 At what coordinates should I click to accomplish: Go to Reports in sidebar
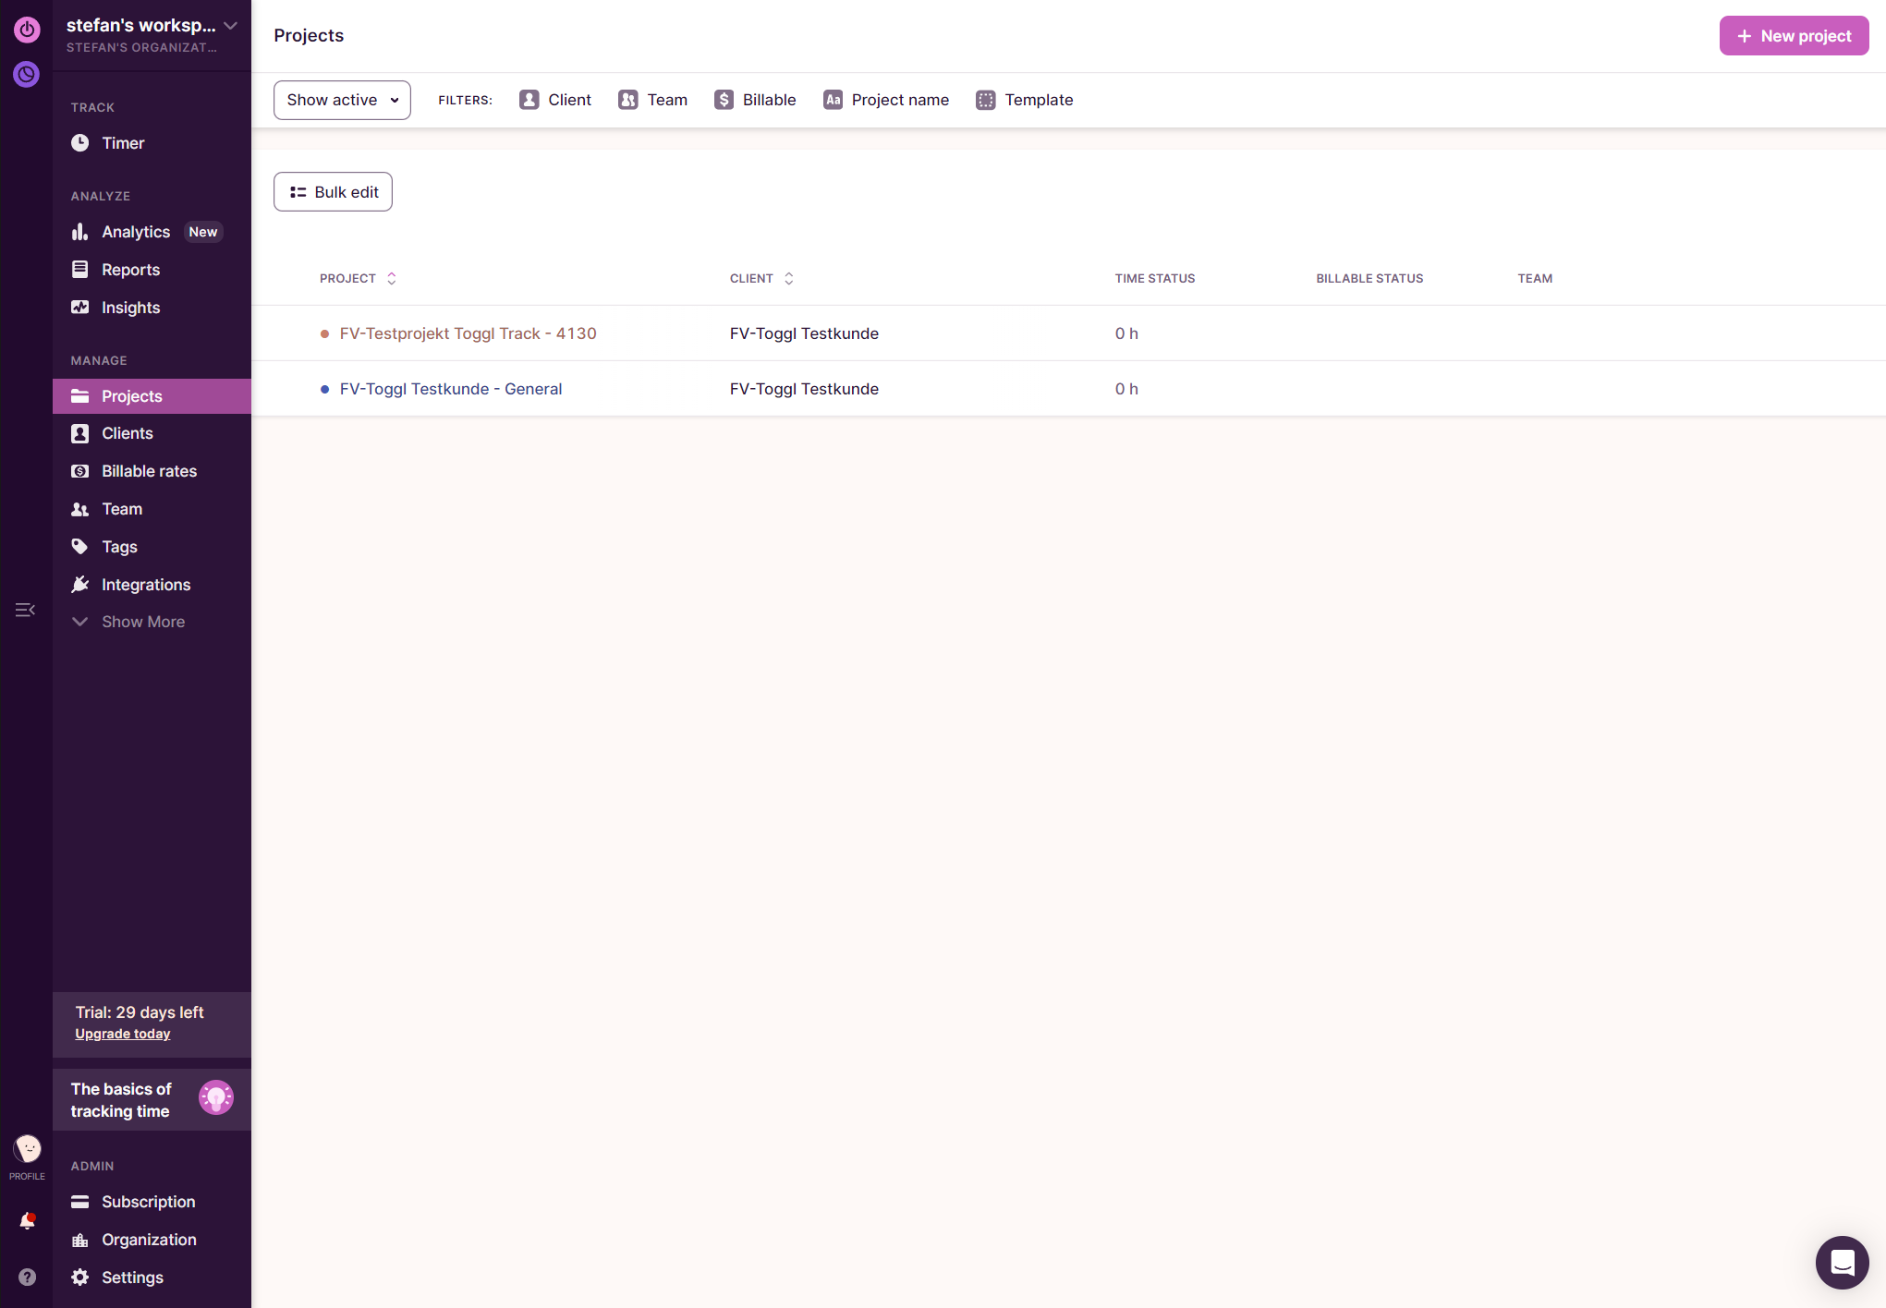[x=130, y=270]
